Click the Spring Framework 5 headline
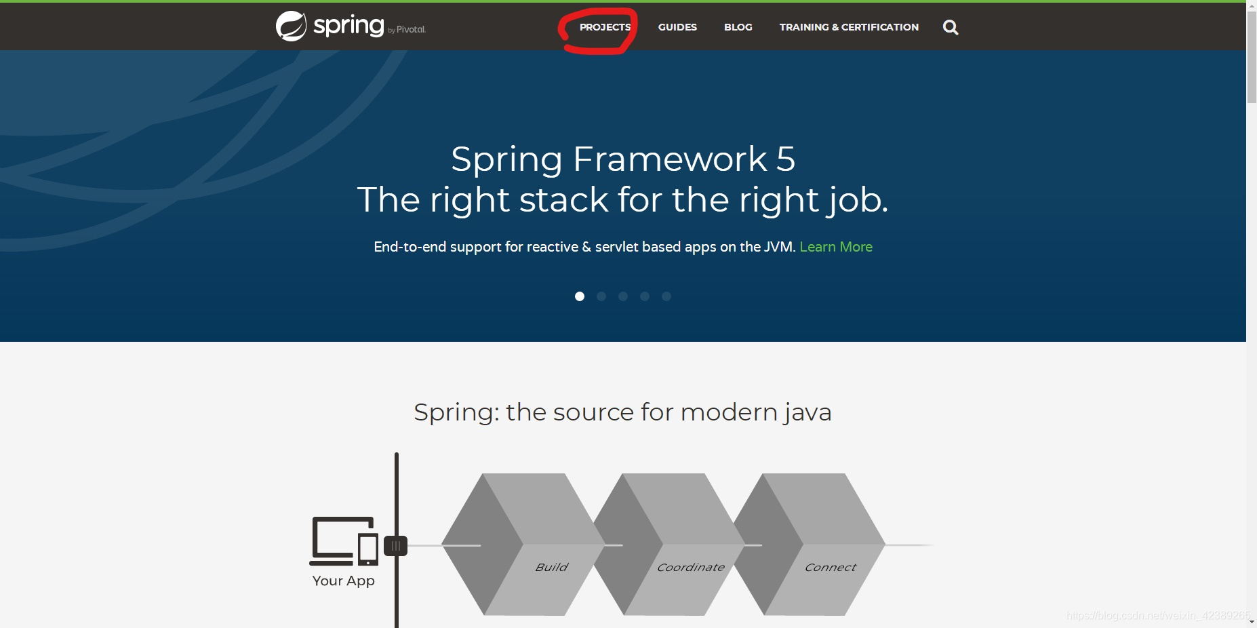 point(623,159)
